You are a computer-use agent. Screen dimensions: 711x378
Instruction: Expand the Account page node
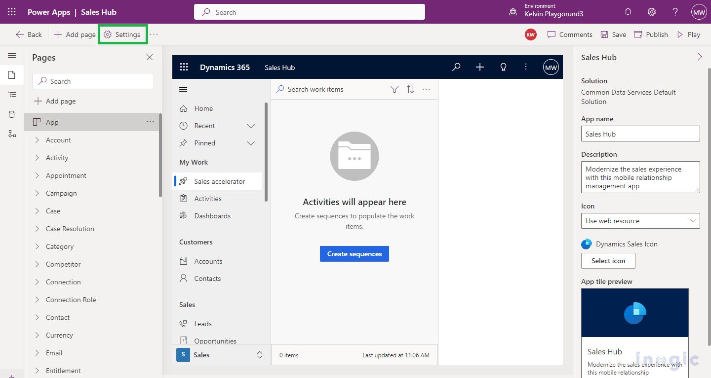(x=37, y=140)
